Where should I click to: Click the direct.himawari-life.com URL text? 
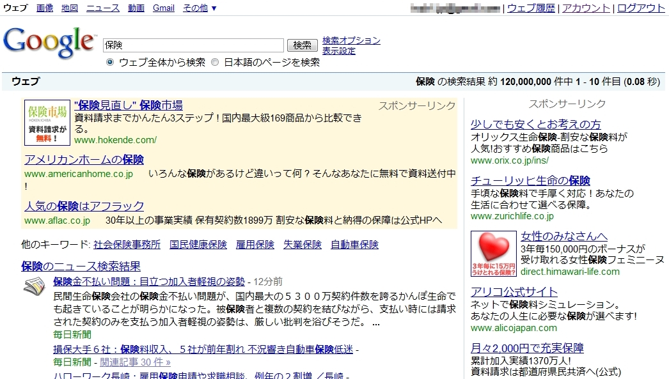570,272
